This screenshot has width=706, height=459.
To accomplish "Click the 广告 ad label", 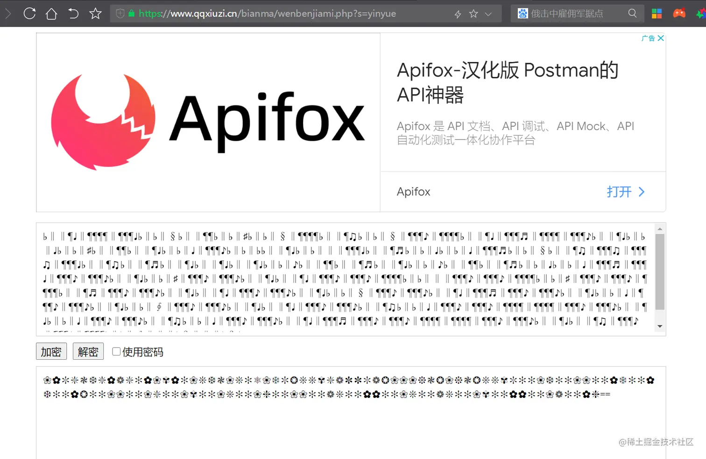I will [648, 38].
